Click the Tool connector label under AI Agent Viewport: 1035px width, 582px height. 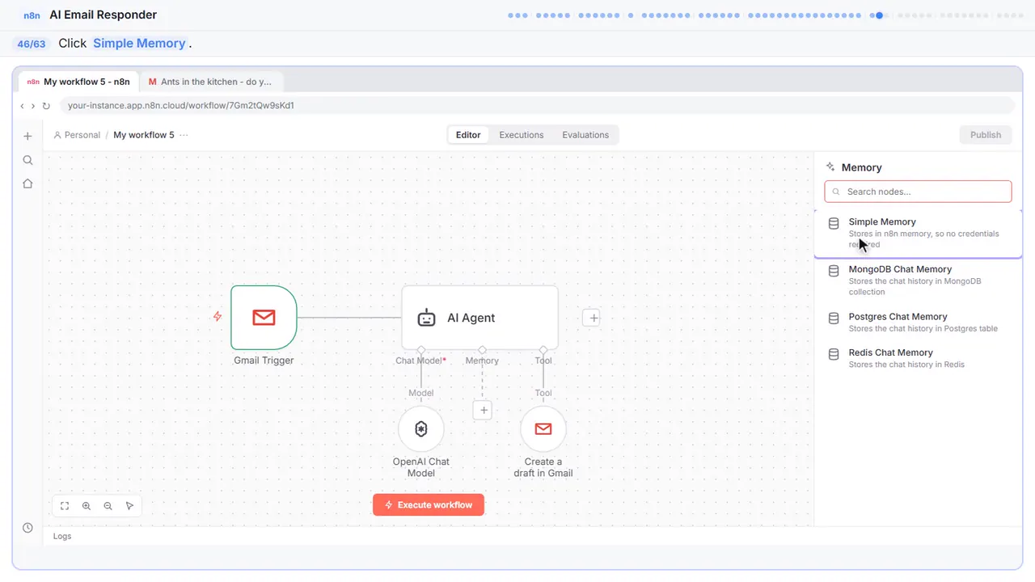click(x=543, y=361)
